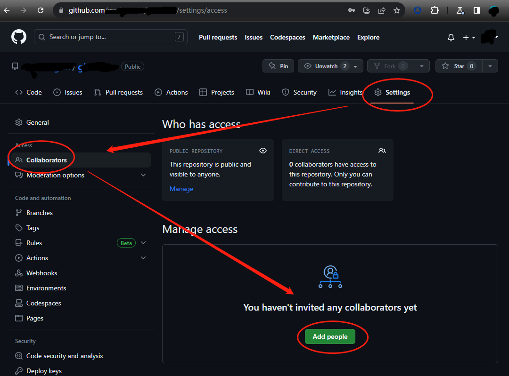Click the flask labs icon in browser toolbar

click(x=460, y=11)
